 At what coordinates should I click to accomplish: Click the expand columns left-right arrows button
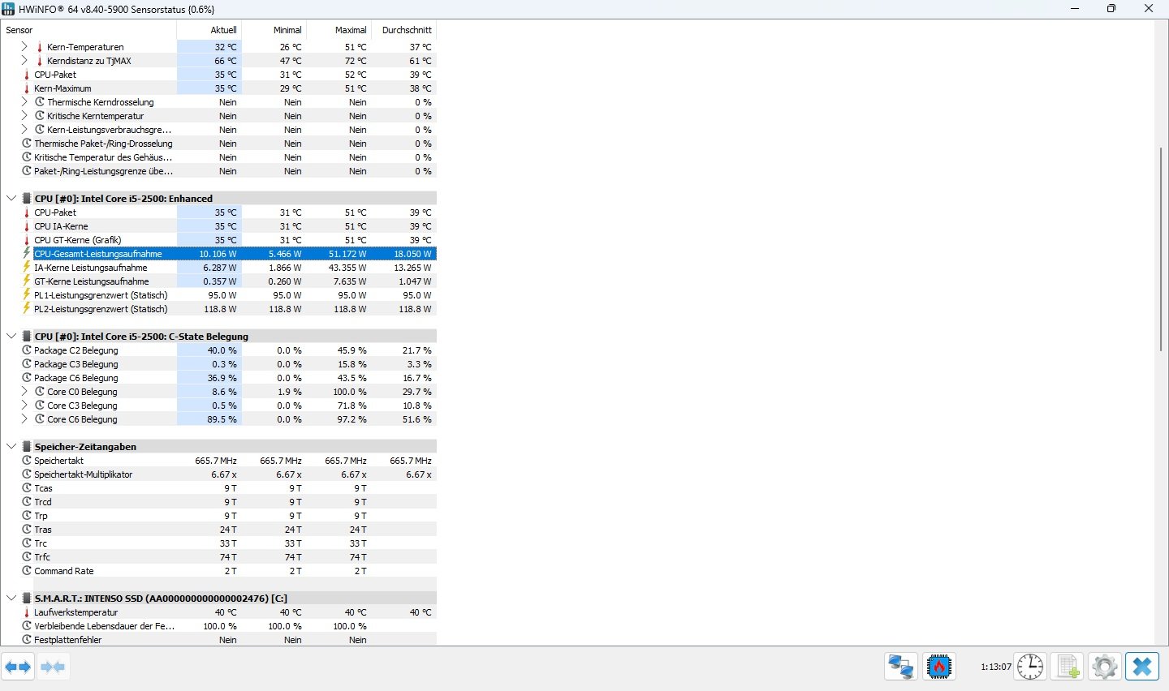(18, 667)
